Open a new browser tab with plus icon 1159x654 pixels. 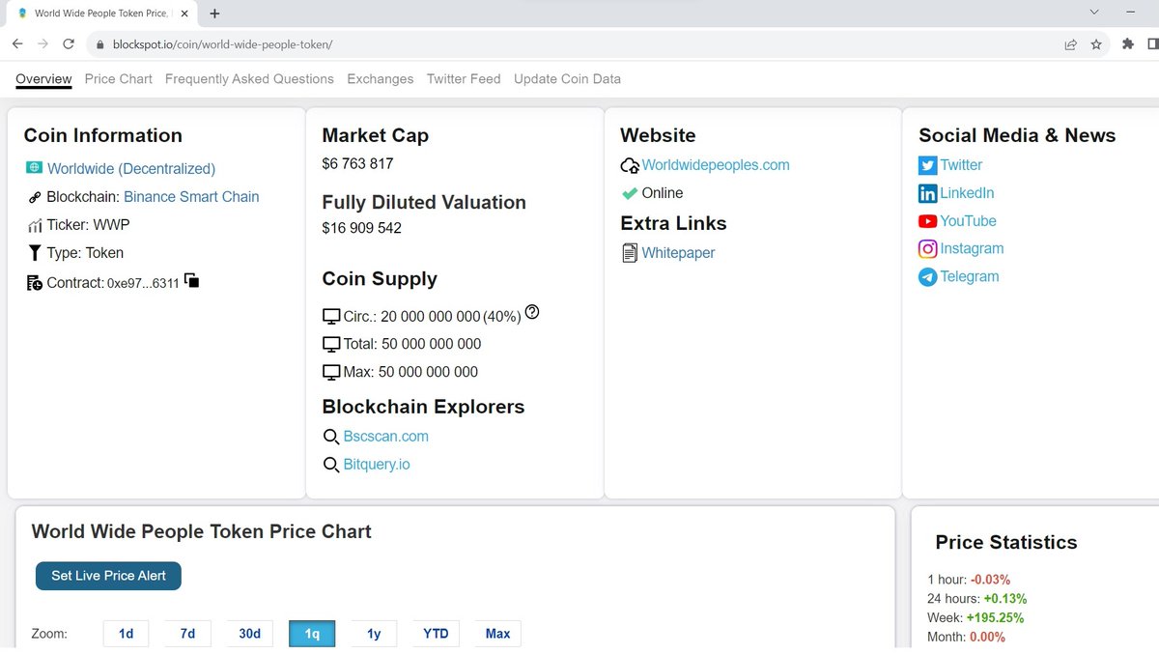click(214, 14)
